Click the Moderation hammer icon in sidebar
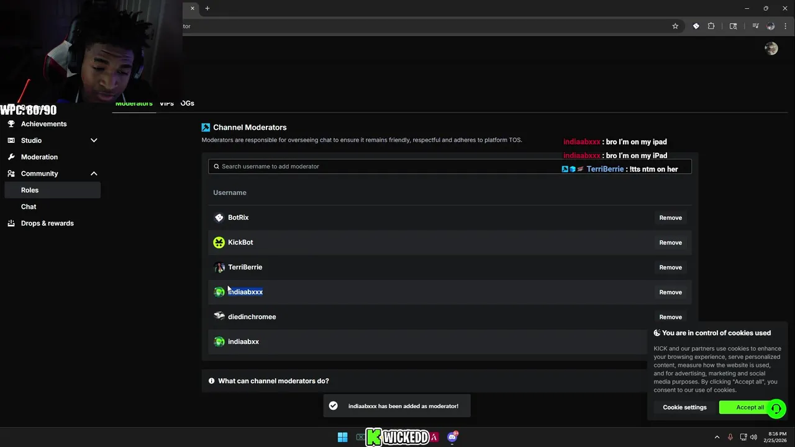Screen dimensions: 795x447 (x=11, y=157)
